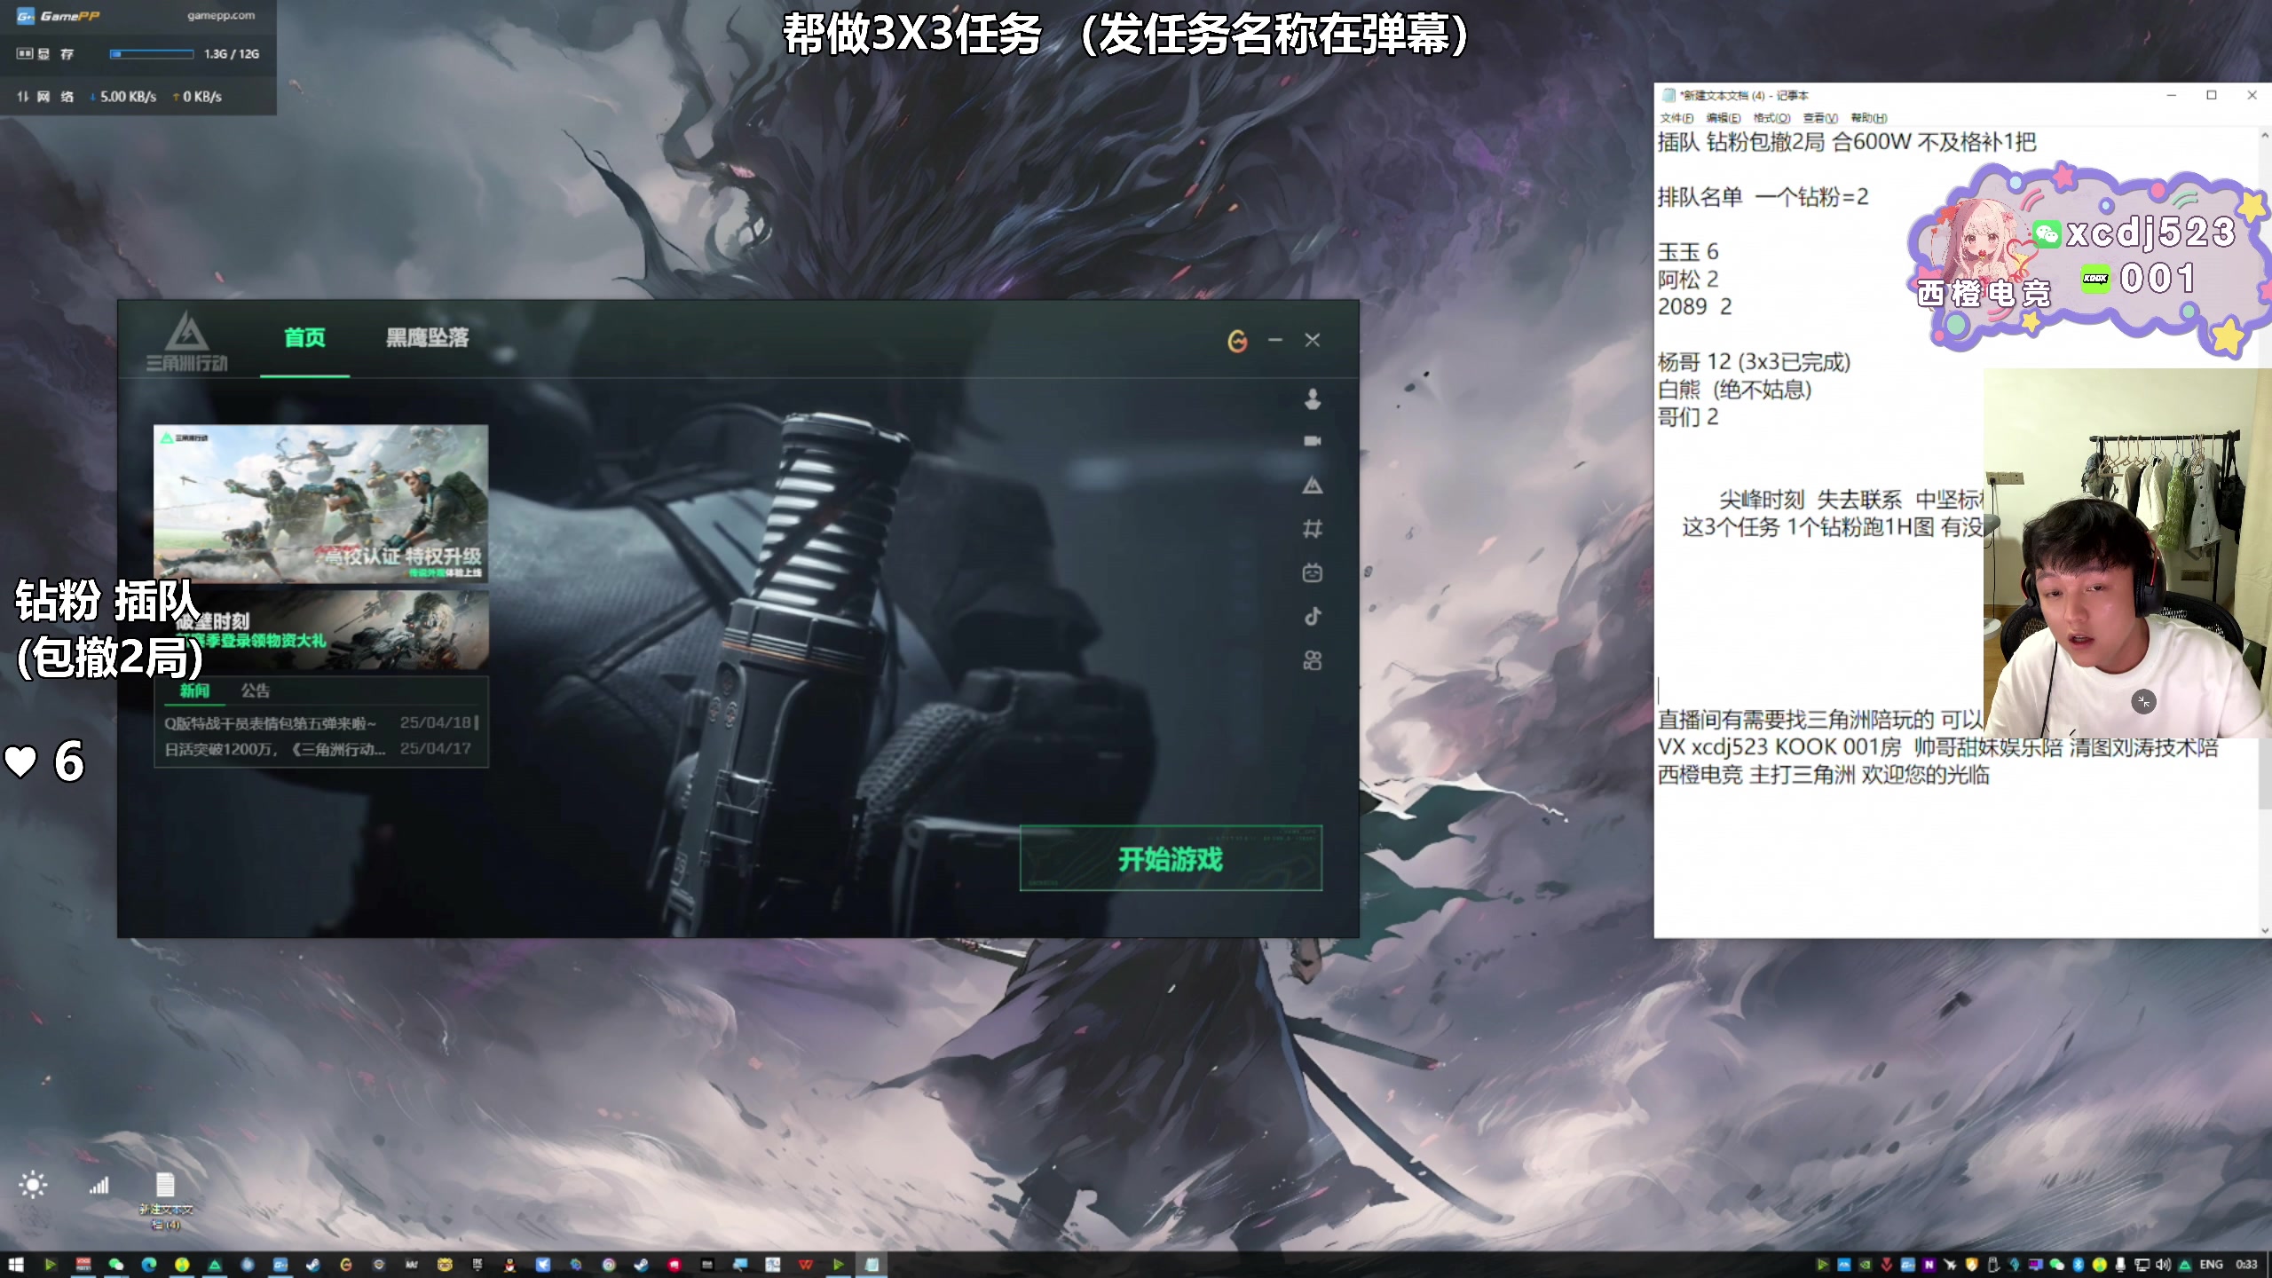Click the Bluetooth icon in system tray
The height and width of the screenshot is (1278, 2272).
[2078, 1265]
